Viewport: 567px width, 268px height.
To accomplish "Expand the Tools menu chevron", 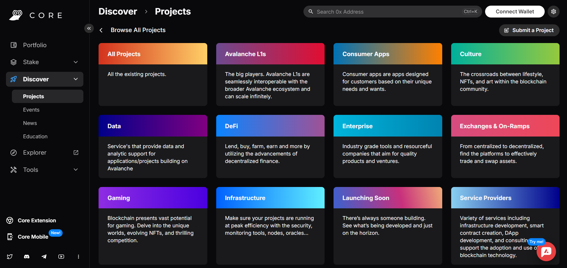I will tap(76, 170).
